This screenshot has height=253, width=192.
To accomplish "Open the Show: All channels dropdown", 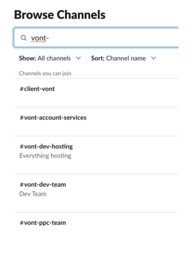I will point(50,58).
